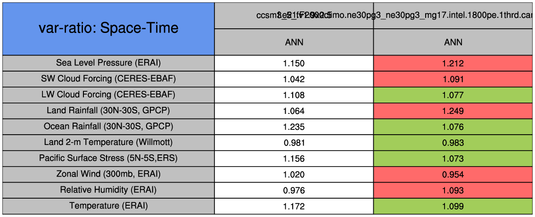
Task: Click the second ANN column header
Action: click(x=453, y=42)
